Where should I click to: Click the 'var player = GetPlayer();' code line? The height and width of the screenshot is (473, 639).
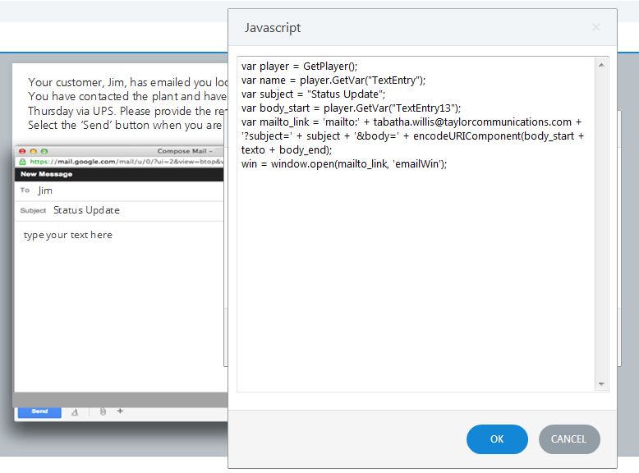(300, 67)
